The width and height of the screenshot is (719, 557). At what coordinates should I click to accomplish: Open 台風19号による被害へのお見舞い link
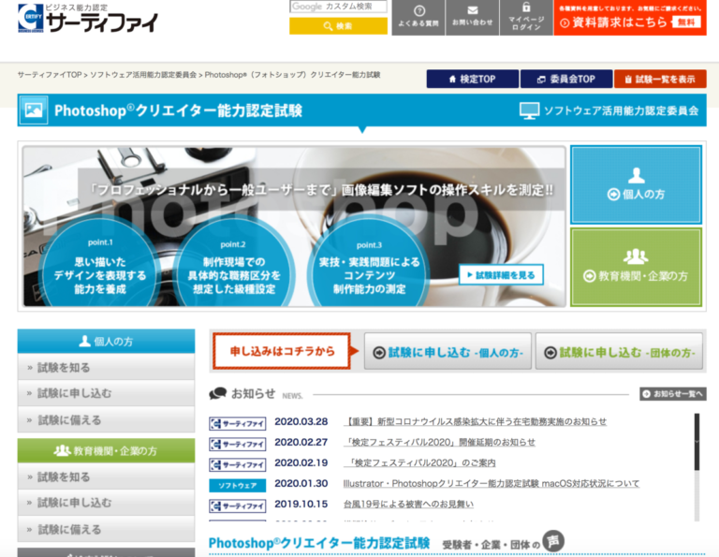(408, 504)
